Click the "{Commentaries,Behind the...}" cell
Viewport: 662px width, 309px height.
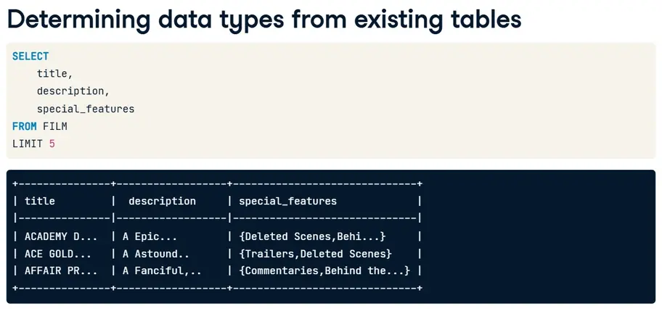pos(324,271)
